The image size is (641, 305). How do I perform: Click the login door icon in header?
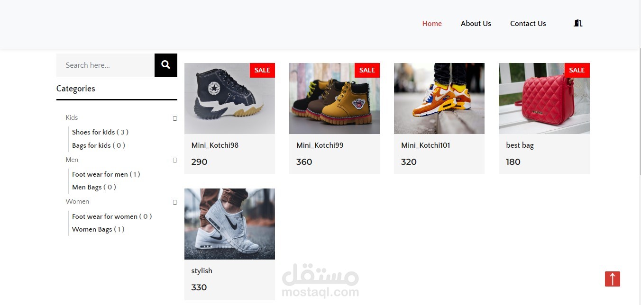pos(577,23)
